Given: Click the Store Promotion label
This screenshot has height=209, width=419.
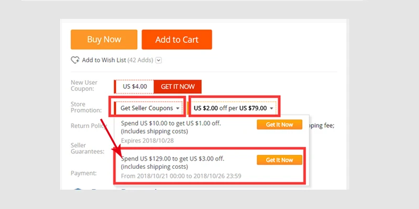Looking at the screenshot, I should point(86,107).
